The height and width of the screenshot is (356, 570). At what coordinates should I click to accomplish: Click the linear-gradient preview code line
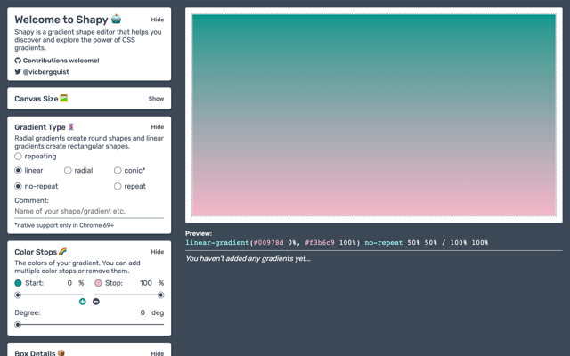coord(337,242)
